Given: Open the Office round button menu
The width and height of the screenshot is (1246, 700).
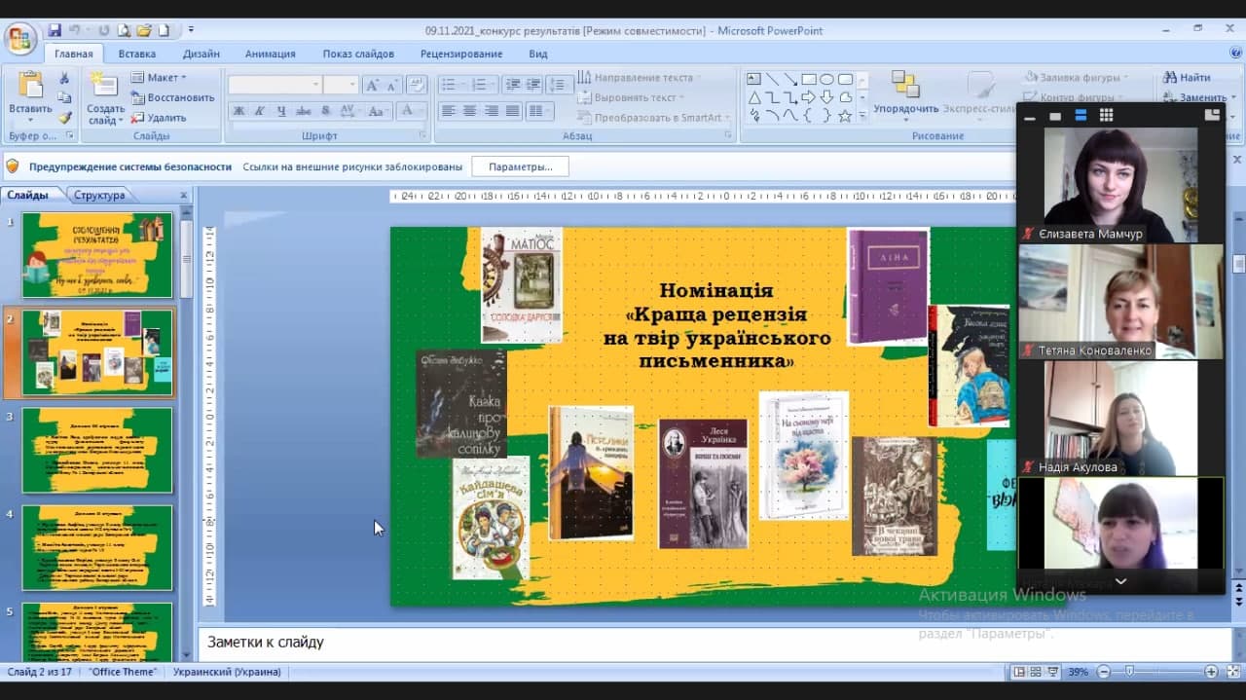Looking at the screenshot, I should (19, 39).
